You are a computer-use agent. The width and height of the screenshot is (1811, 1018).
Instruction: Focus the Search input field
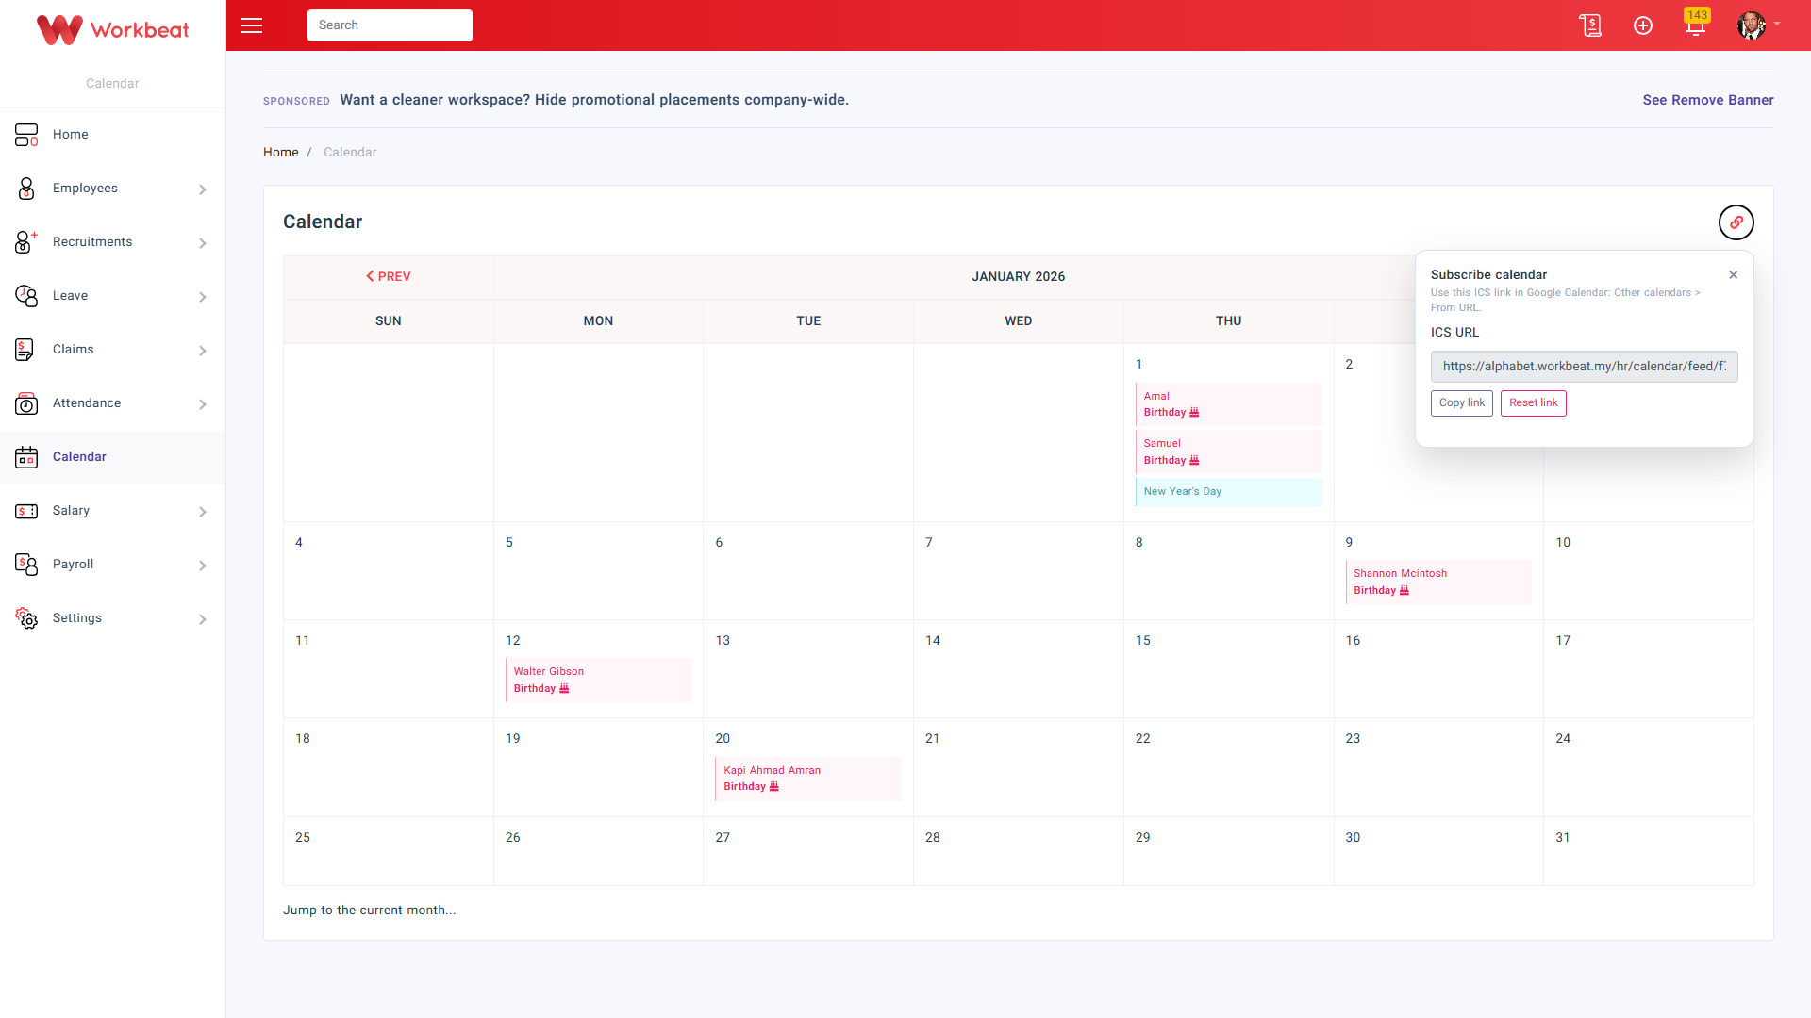click(x=390, y=25)
